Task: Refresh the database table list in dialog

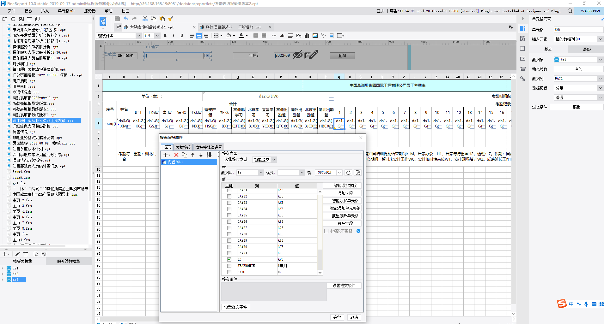Action: point(348,173)
